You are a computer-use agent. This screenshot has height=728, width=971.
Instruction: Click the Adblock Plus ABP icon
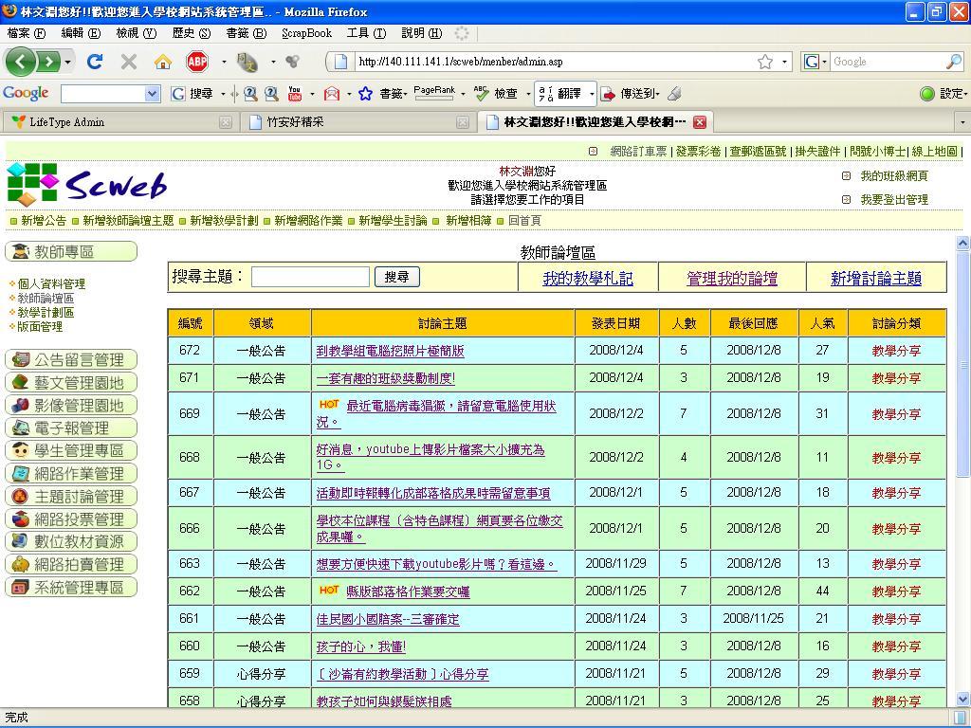(197, 62)
